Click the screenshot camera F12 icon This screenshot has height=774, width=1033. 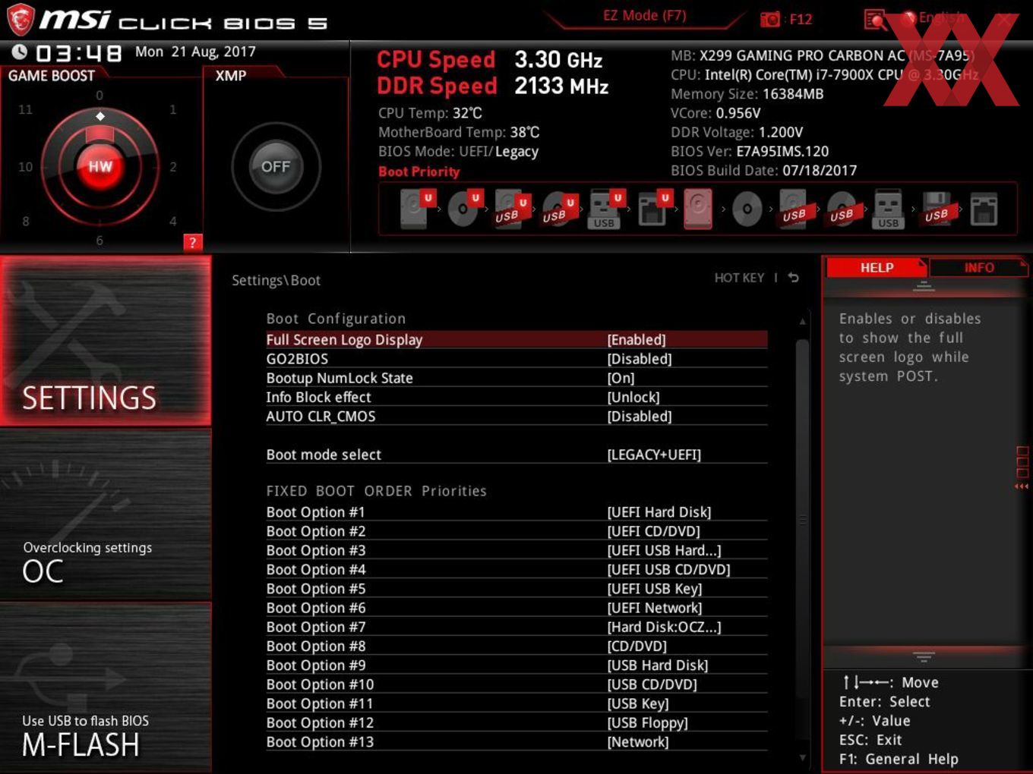pos(770,19)
